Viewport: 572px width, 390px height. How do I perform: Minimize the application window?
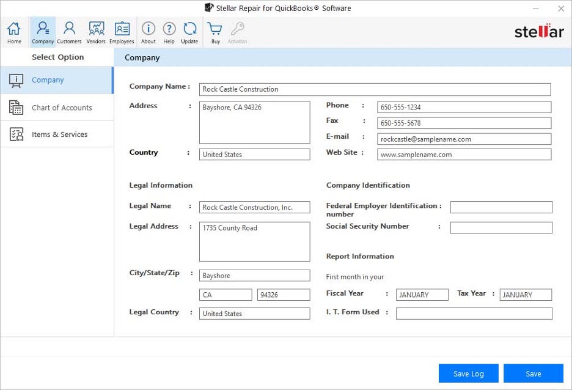click(535, 9)
